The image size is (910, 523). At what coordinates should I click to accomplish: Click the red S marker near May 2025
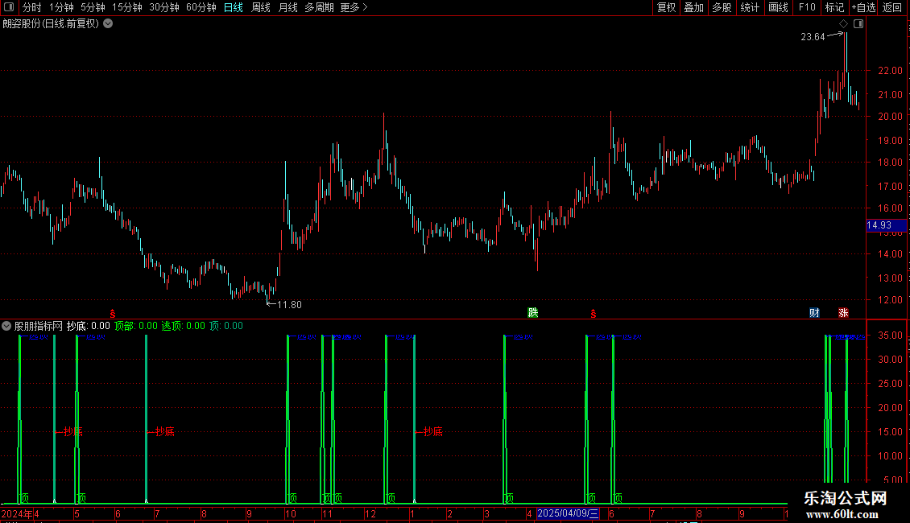(594, 314)
